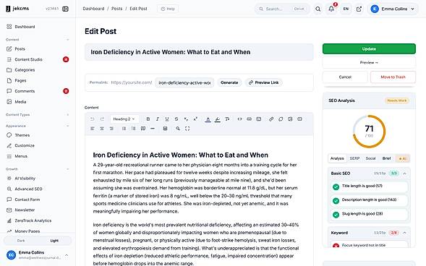Click the permalink slug field

pos(184,82)
